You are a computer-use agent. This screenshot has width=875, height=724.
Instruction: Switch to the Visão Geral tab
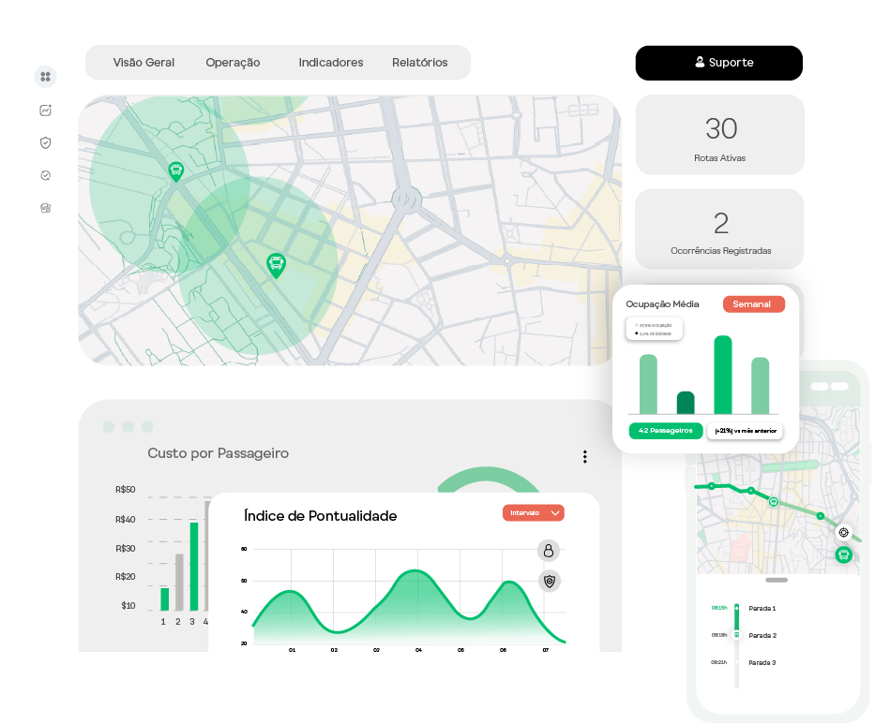coord(144,63)
